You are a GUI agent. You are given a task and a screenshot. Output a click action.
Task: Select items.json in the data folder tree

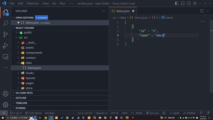(60, 68)
